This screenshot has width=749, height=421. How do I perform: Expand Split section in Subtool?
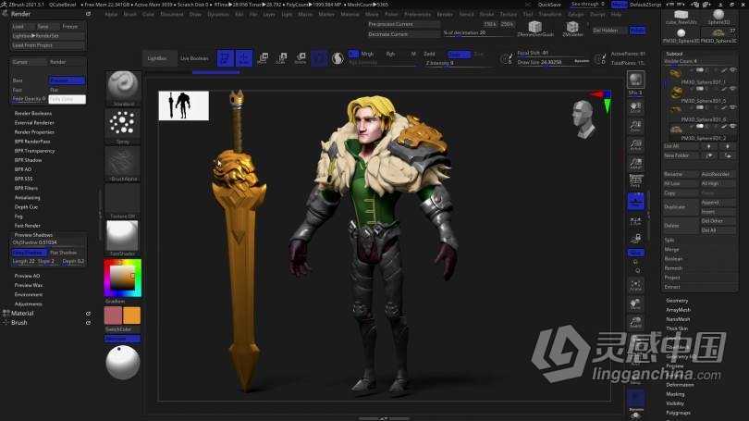click(669, 240)
